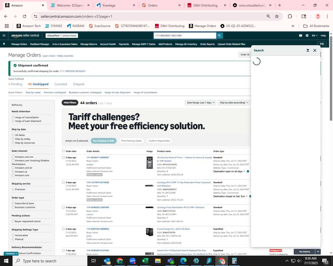The image size is (333, 266).
Task: Open the bookmarks apps grid icon
Action: [x=7, y=26]
